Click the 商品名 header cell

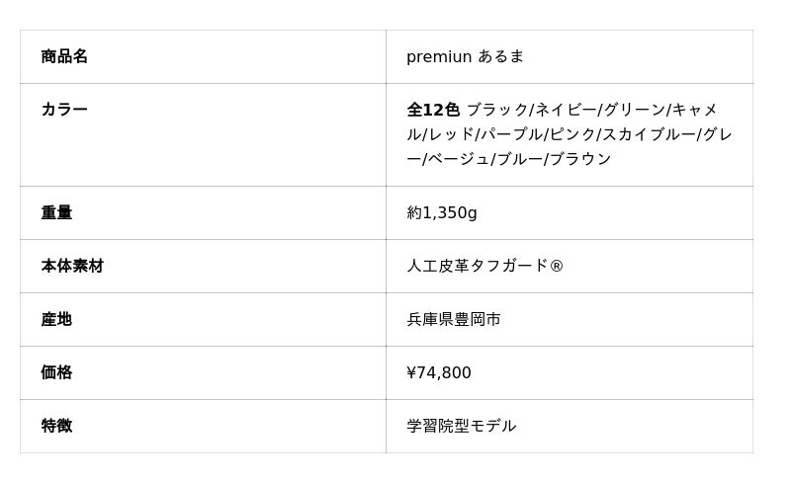64,56
